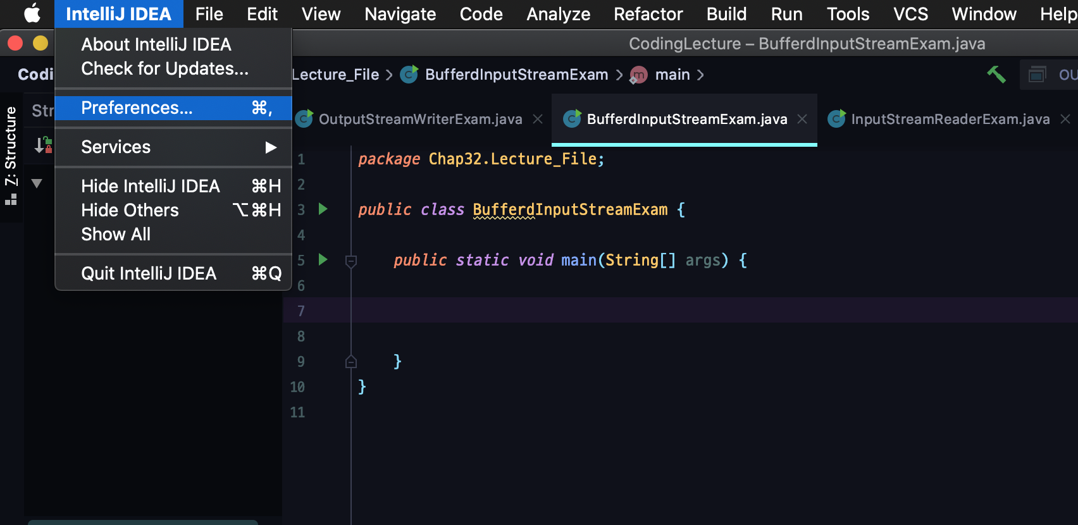The height and width of the screenshot is (525, 1078).
Task: Expand chevron after main breadcrumb
Action: coord(700,75)
